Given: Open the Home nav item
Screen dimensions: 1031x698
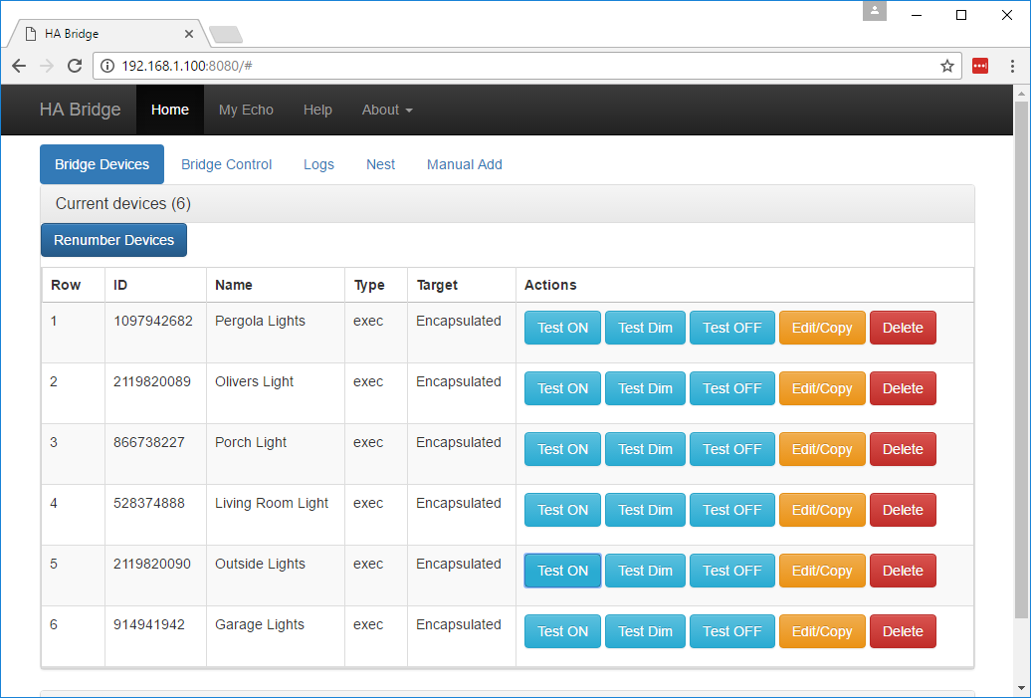Looking at the screenshot, I should pos(169,110).
